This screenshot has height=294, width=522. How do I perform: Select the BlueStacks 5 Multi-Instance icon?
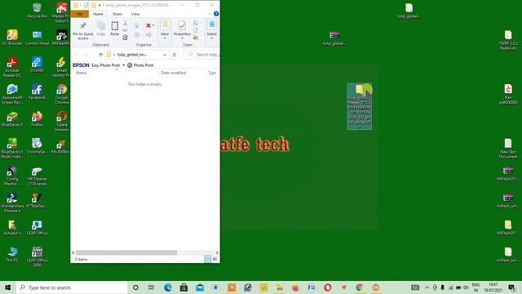click(x=12, y=149)
